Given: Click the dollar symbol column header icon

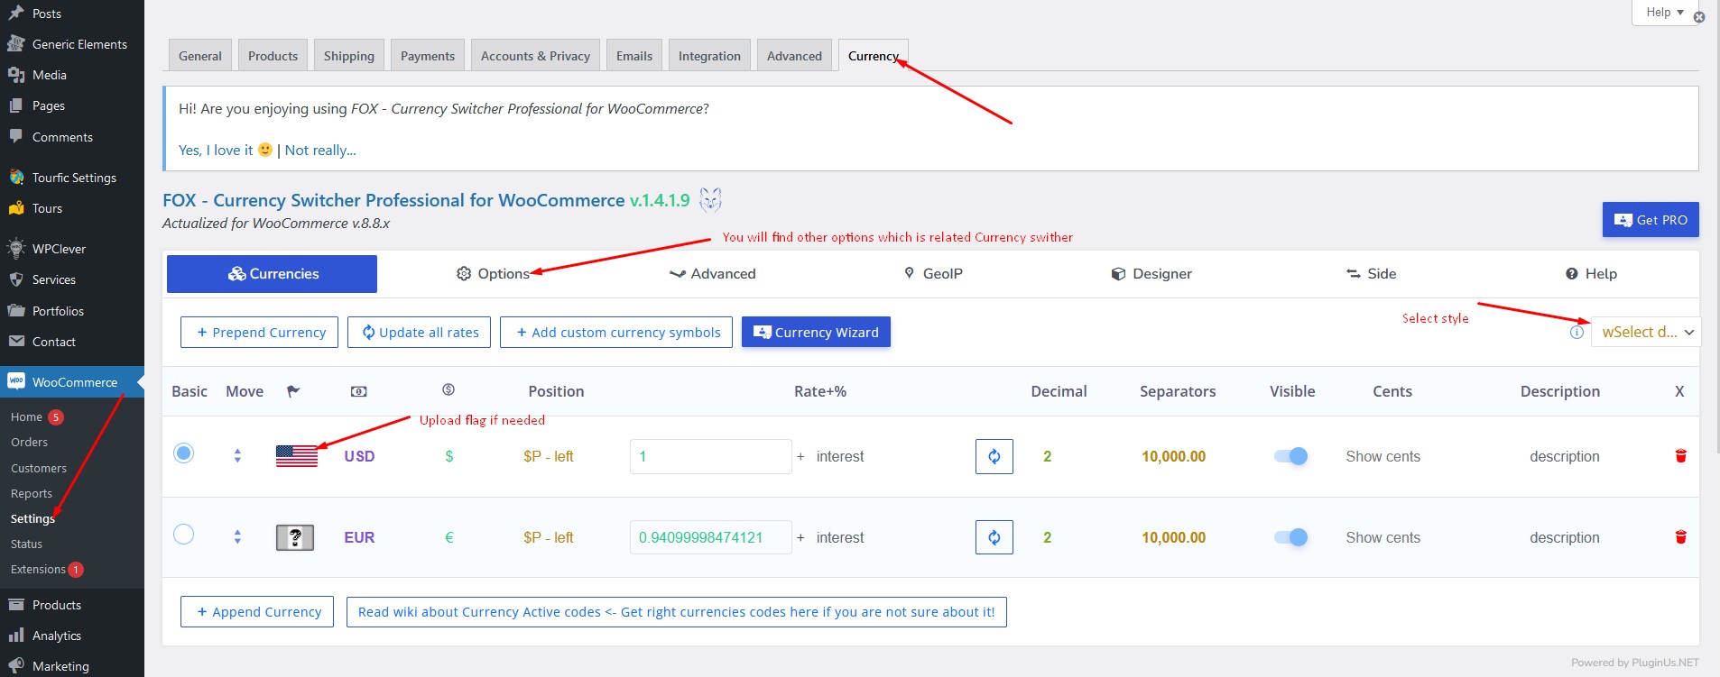Looking at the screenshot, I should coord(448,389).
